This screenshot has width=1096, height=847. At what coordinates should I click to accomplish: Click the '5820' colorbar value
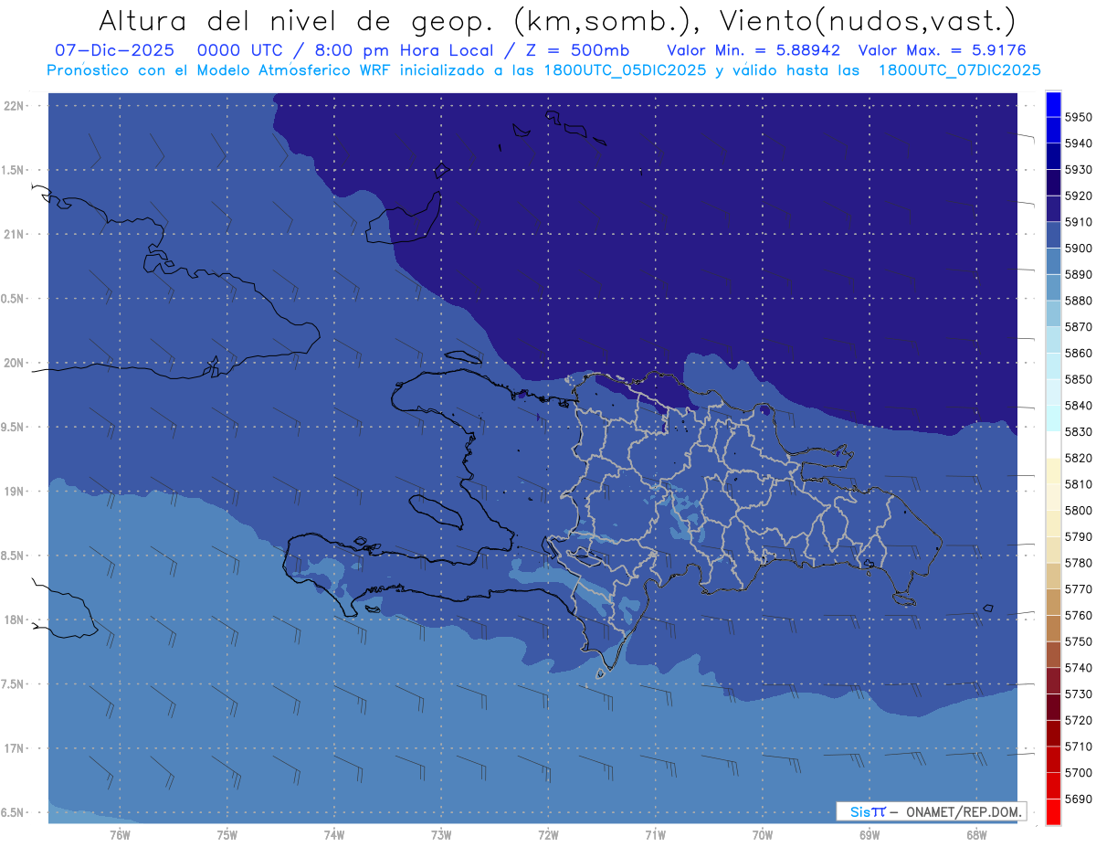point(1079,458)
